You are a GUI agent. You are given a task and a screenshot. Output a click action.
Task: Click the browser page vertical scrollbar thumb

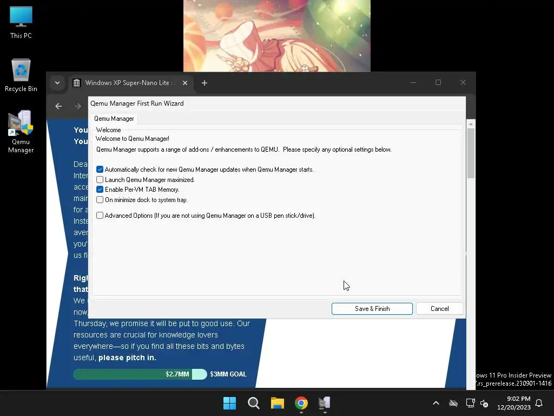471,153
